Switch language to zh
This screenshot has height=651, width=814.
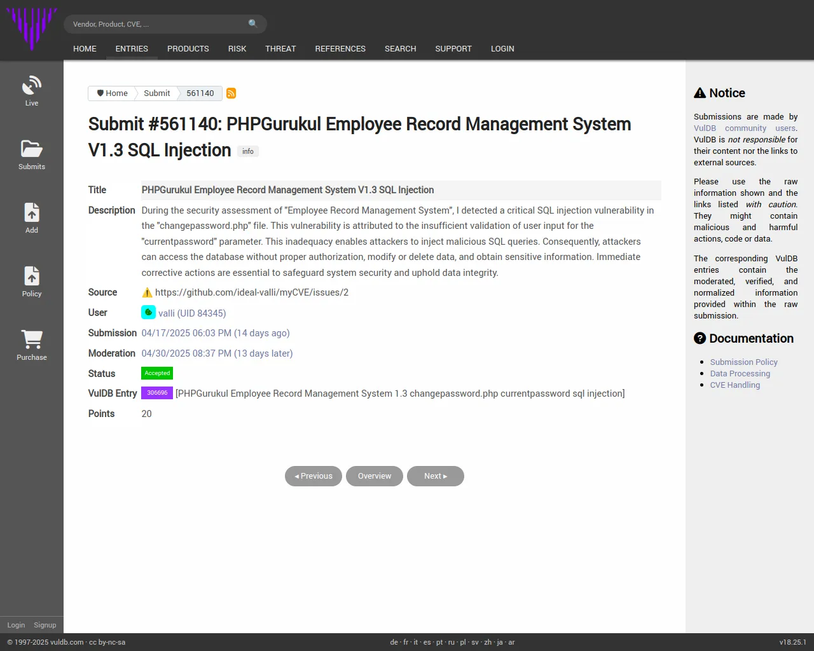pyautogui.click(x=488, y=642)
